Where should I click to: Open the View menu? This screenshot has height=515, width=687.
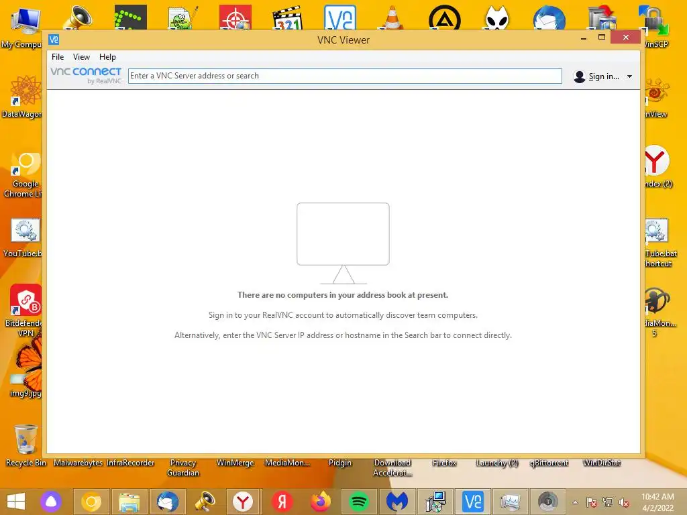pos(81,57)
